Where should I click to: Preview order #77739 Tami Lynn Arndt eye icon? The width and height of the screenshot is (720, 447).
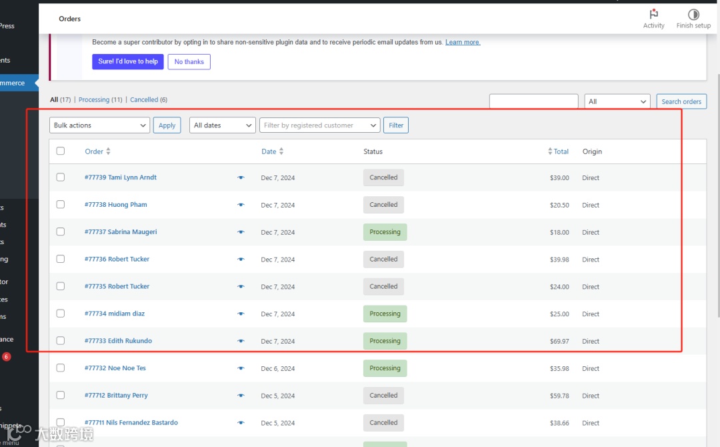[241, 177]
